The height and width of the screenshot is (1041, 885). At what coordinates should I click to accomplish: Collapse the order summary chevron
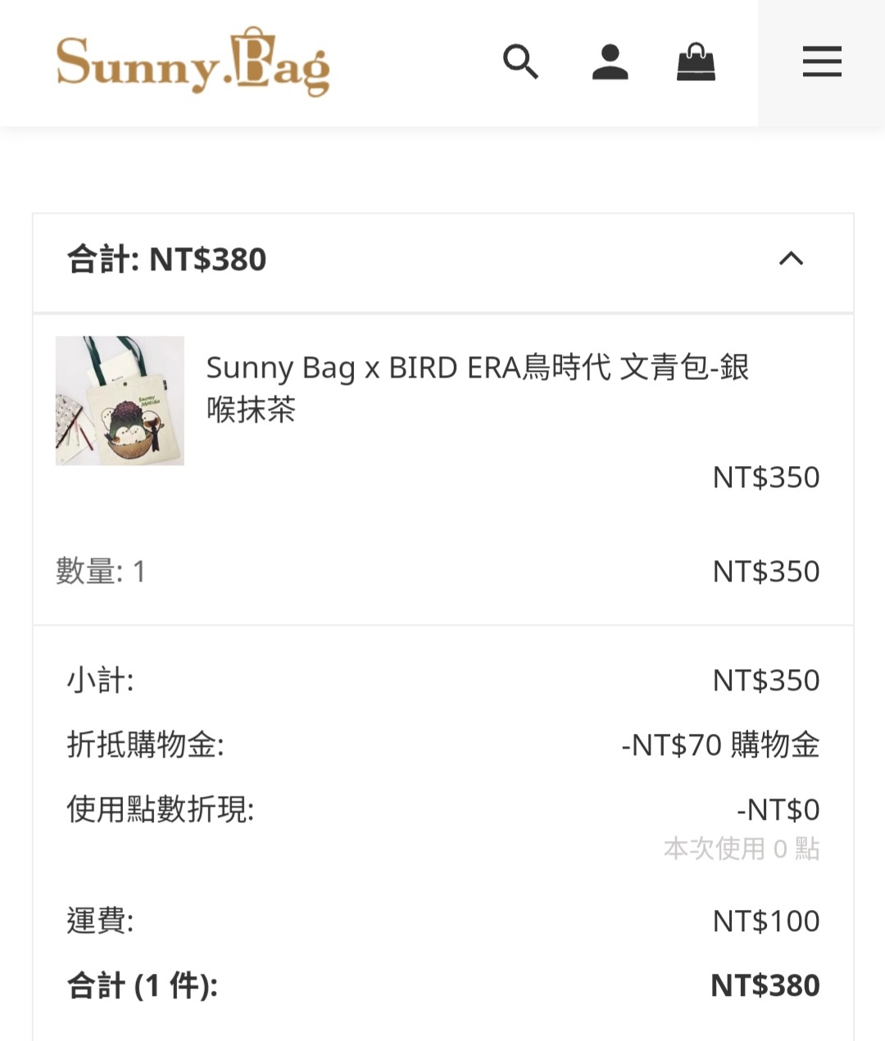click(791, 259)
